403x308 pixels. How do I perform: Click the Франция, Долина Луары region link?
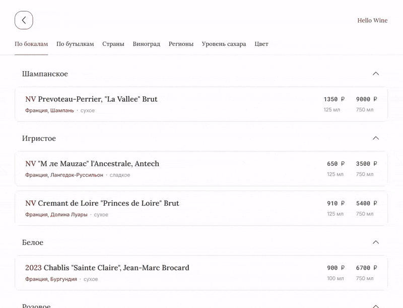(56, 215)
